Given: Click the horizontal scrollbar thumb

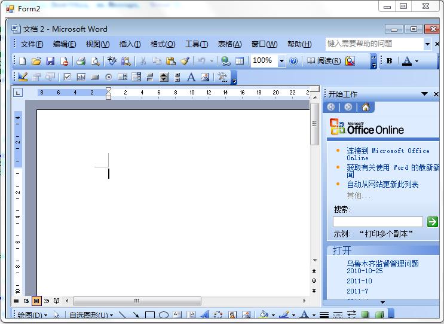Looking at the screenshot, I should [137, 301].
